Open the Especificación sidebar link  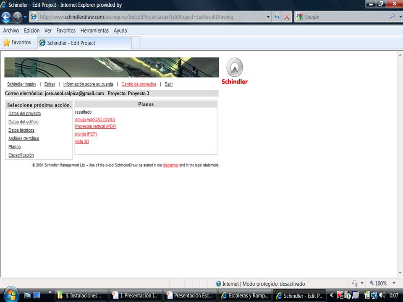[x=21, y=155]
